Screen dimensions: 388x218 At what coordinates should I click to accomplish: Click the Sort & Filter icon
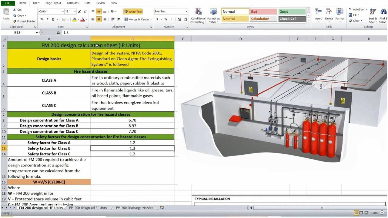tap(373, 12)
